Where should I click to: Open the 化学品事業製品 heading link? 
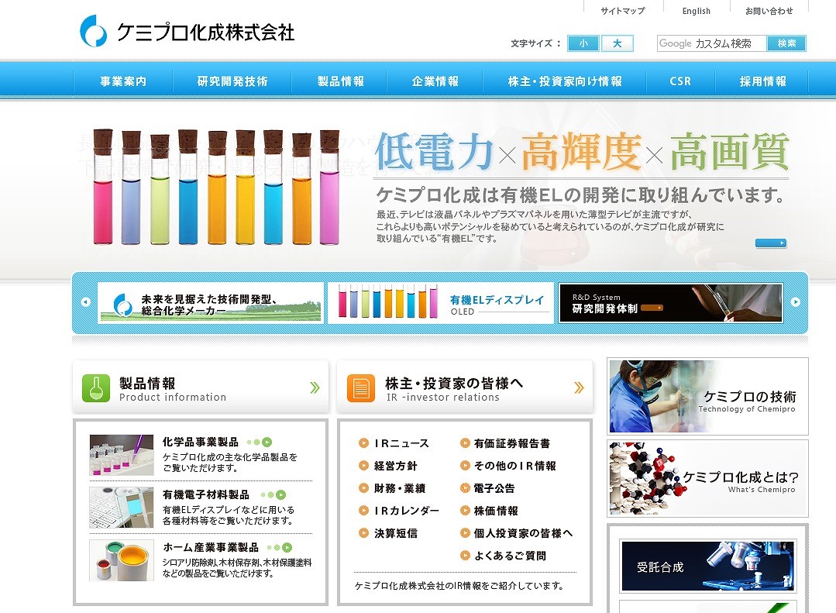click(201, 442)
